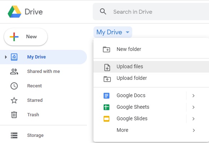Select My Drive in the sidebar
This screenshot has width=209, height=143.
(43, 57)
